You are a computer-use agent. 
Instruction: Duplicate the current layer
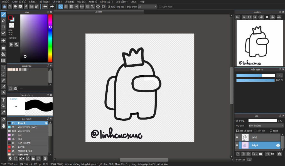coord(267,154)
